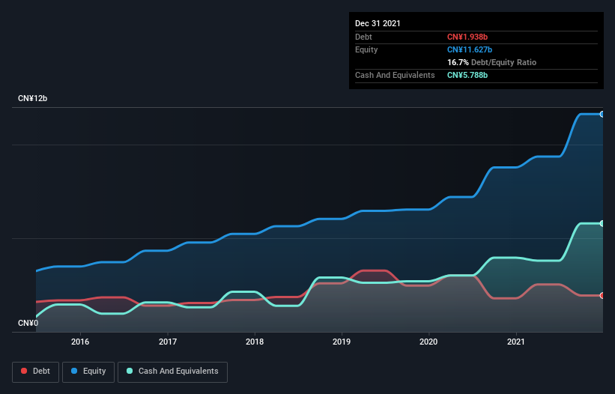Click the Equity value CN¥11.627b

tap(470, 49)
